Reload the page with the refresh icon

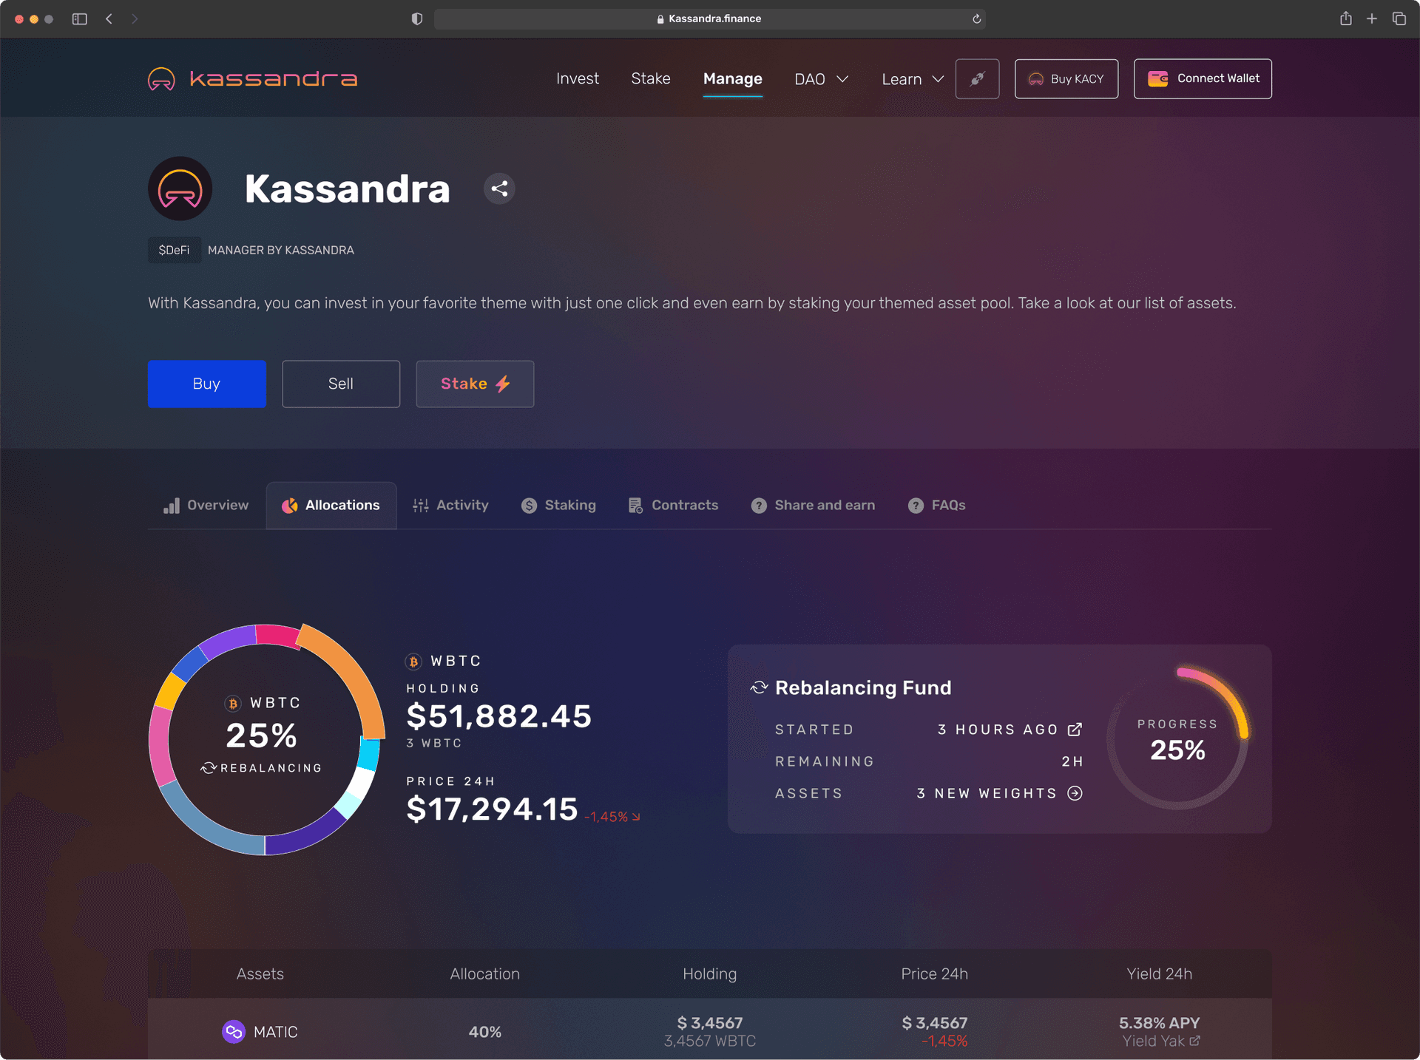point(976,19)
